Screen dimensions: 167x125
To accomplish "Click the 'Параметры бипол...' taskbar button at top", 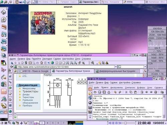I will click(x=90, y=2).
